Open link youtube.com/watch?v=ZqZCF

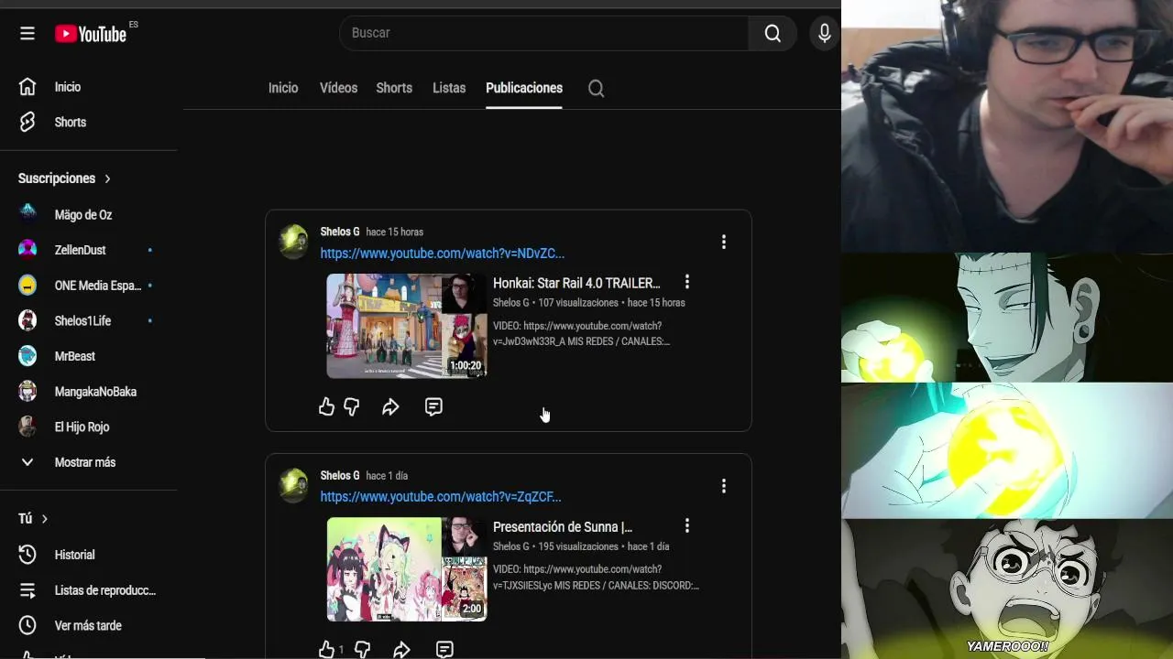(x=441, y=497)
